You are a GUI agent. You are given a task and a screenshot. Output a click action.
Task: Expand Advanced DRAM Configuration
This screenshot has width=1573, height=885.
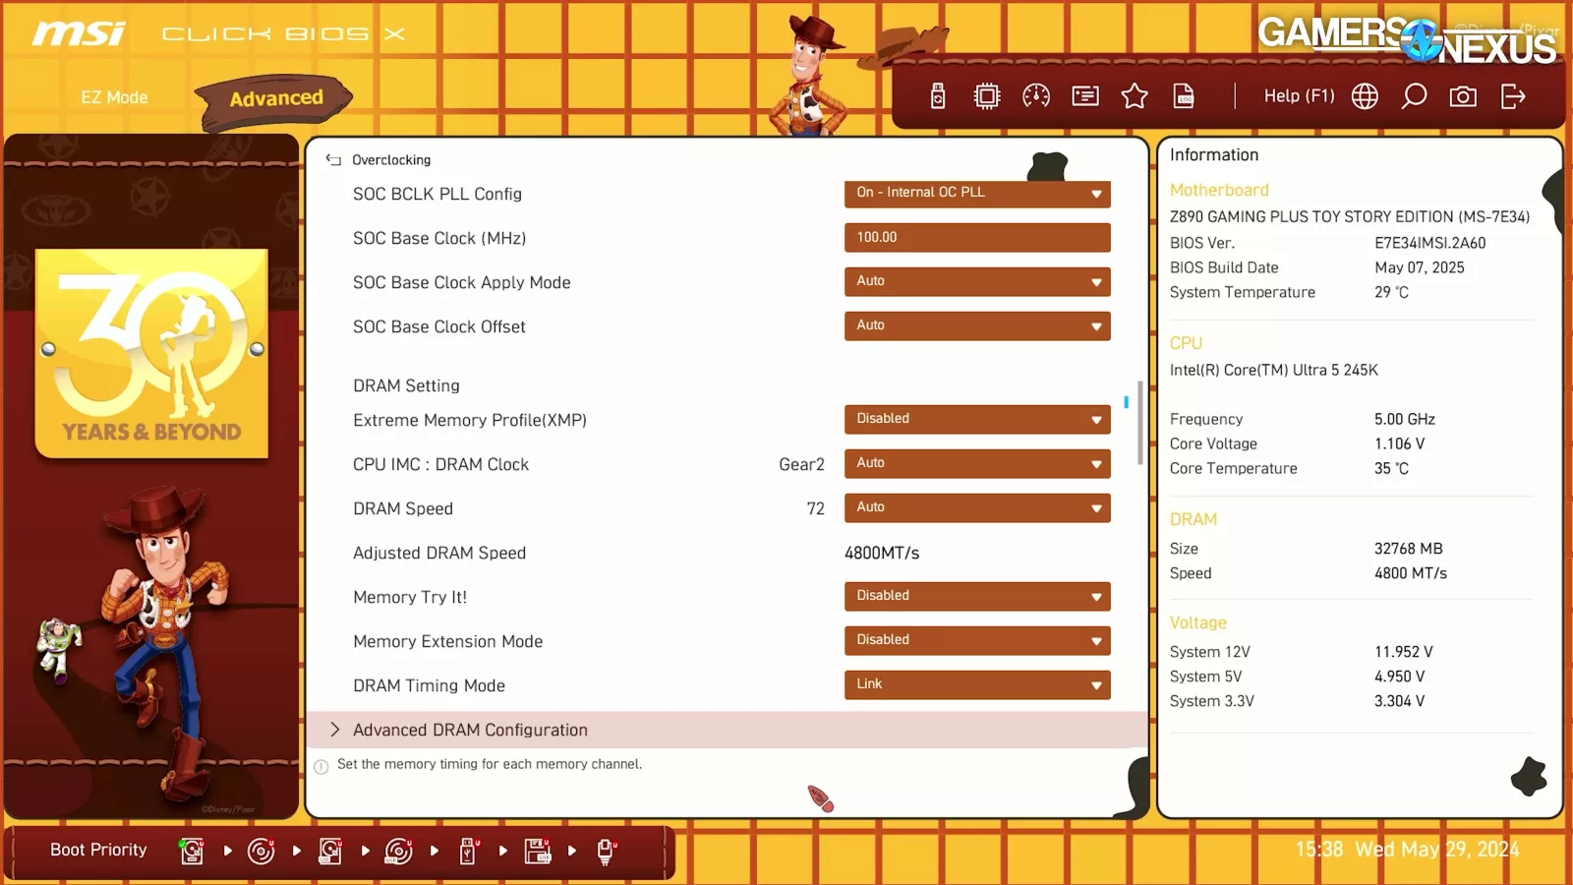[470, 730]
